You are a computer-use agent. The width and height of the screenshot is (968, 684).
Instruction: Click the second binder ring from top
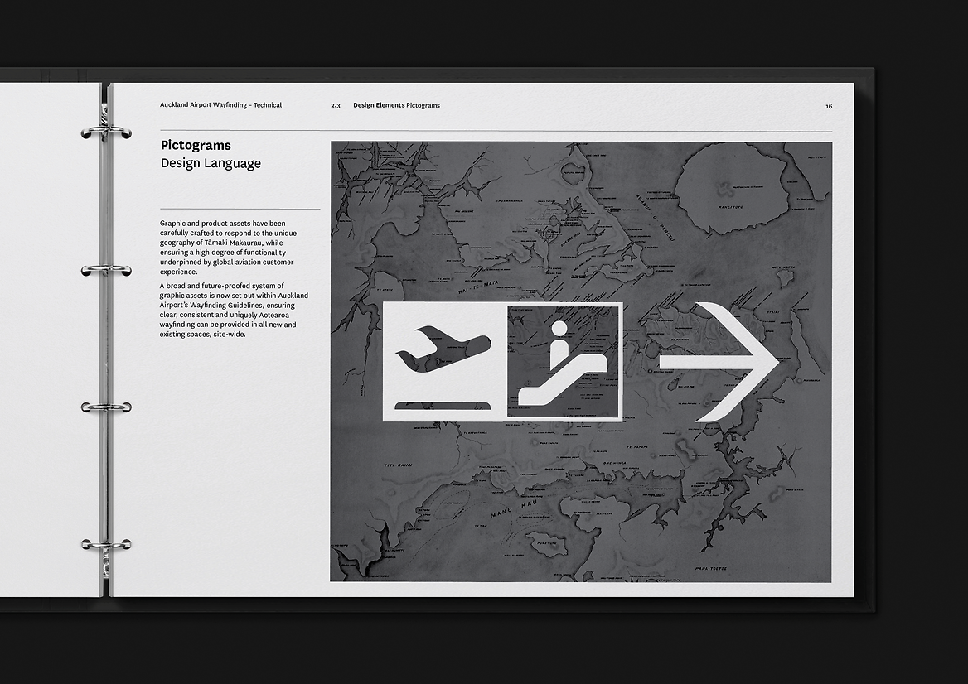[106, 270]
